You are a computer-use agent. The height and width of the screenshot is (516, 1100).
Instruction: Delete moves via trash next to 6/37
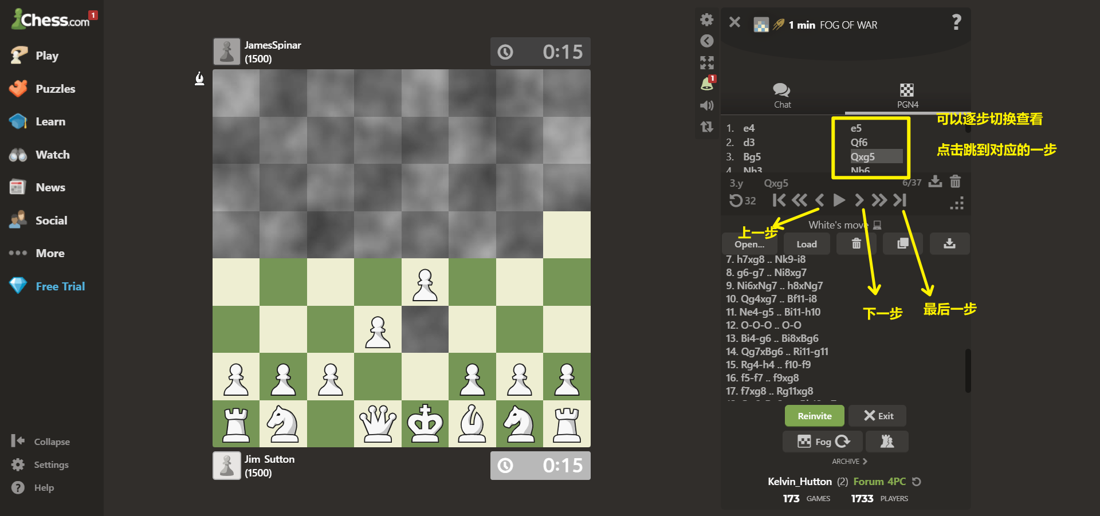(955, 182)
